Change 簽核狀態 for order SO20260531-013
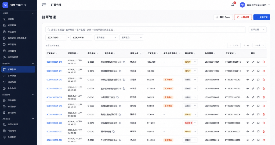Image resolution: width=275 pixels, height=145 pixels. click(190, 80)
